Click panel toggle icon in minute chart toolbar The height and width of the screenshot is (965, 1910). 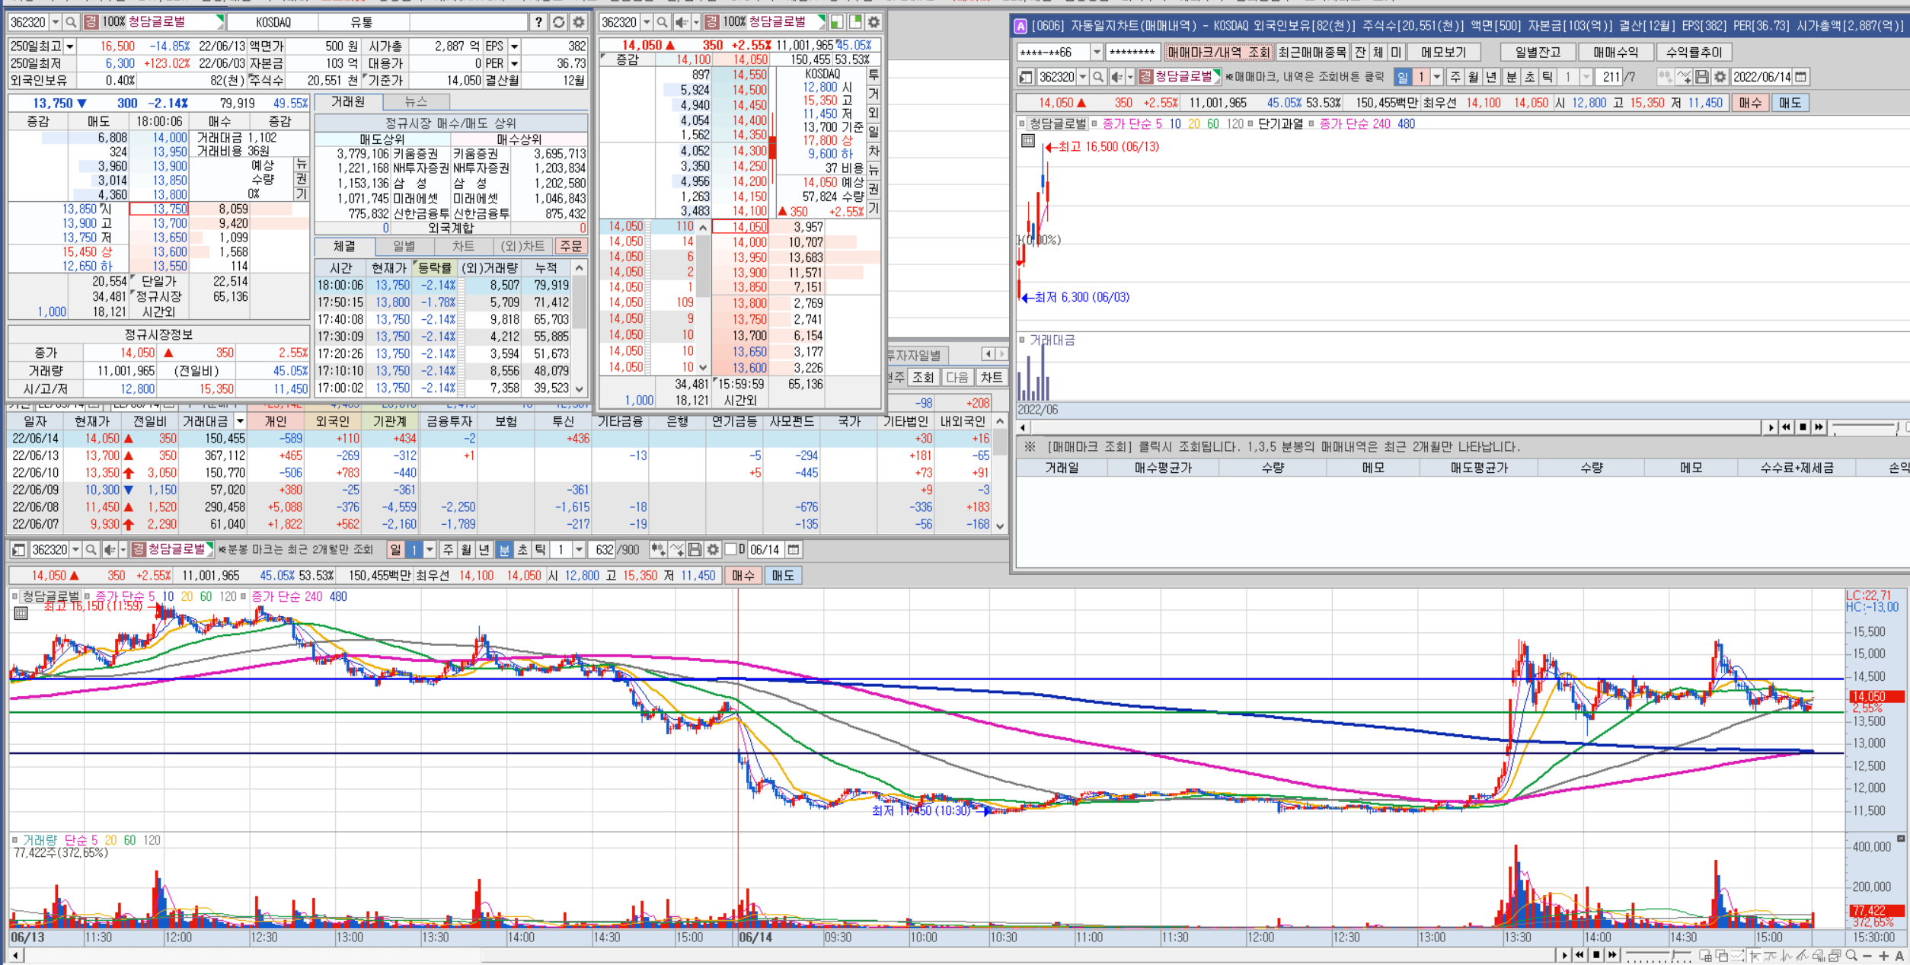point(19,550)
